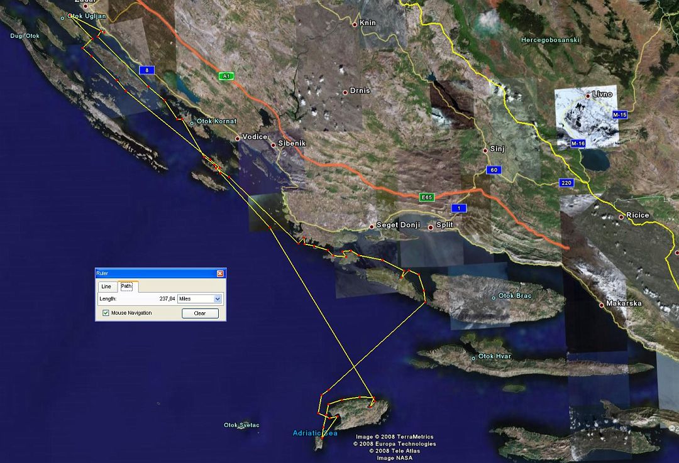
Task: Click the Split city placemark icon
Action: [x=431, y=227]
